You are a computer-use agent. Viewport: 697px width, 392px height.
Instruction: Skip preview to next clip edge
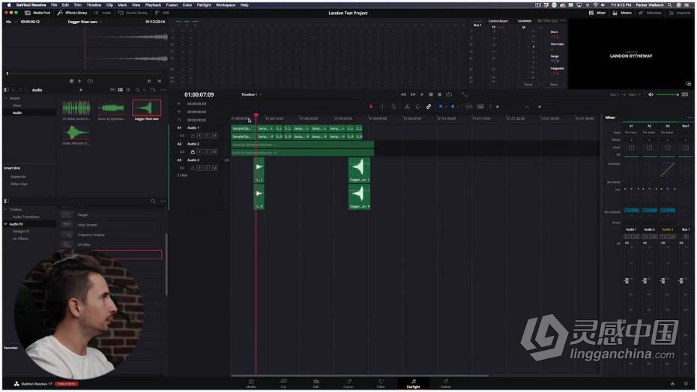coord(149,81)
